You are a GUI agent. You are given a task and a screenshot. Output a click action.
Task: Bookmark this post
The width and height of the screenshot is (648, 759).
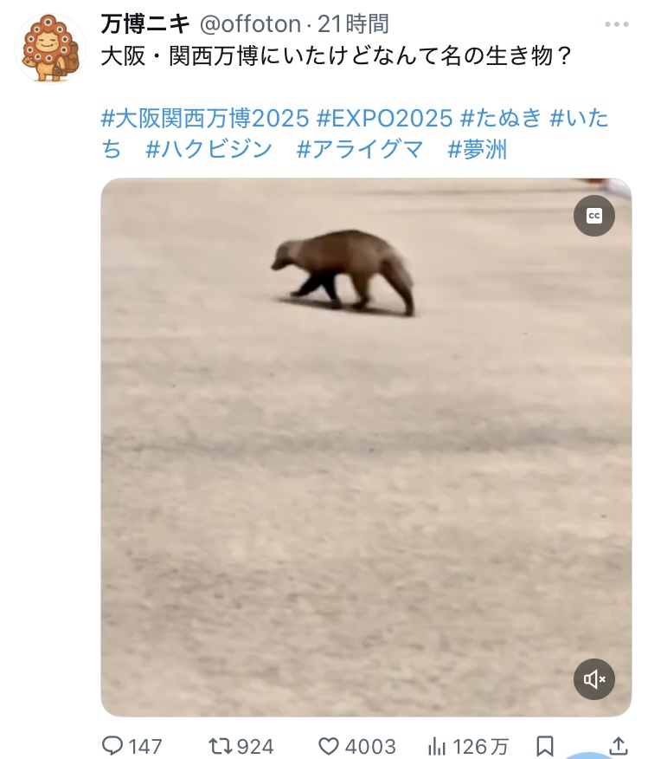pyautogui.click(x=545, y=745)
